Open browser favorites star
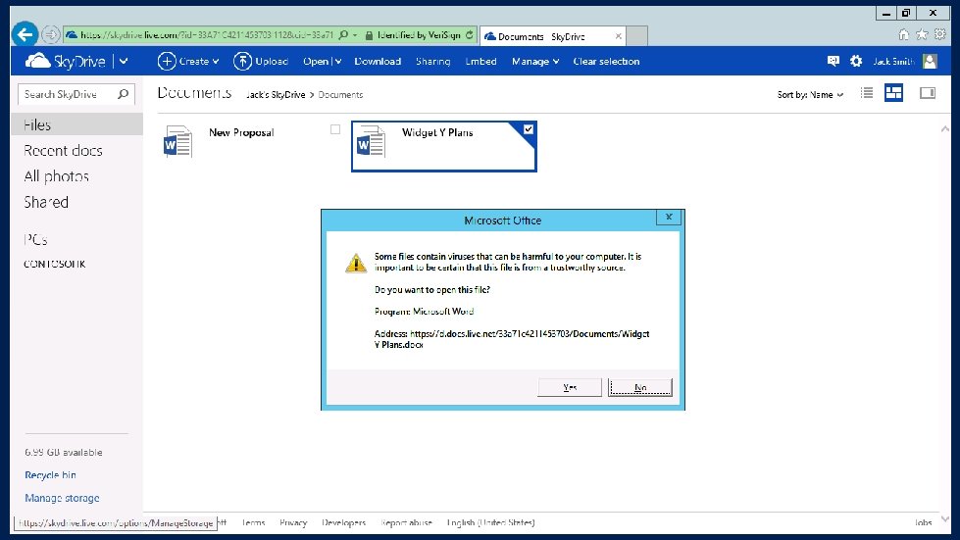 (922, 35)
